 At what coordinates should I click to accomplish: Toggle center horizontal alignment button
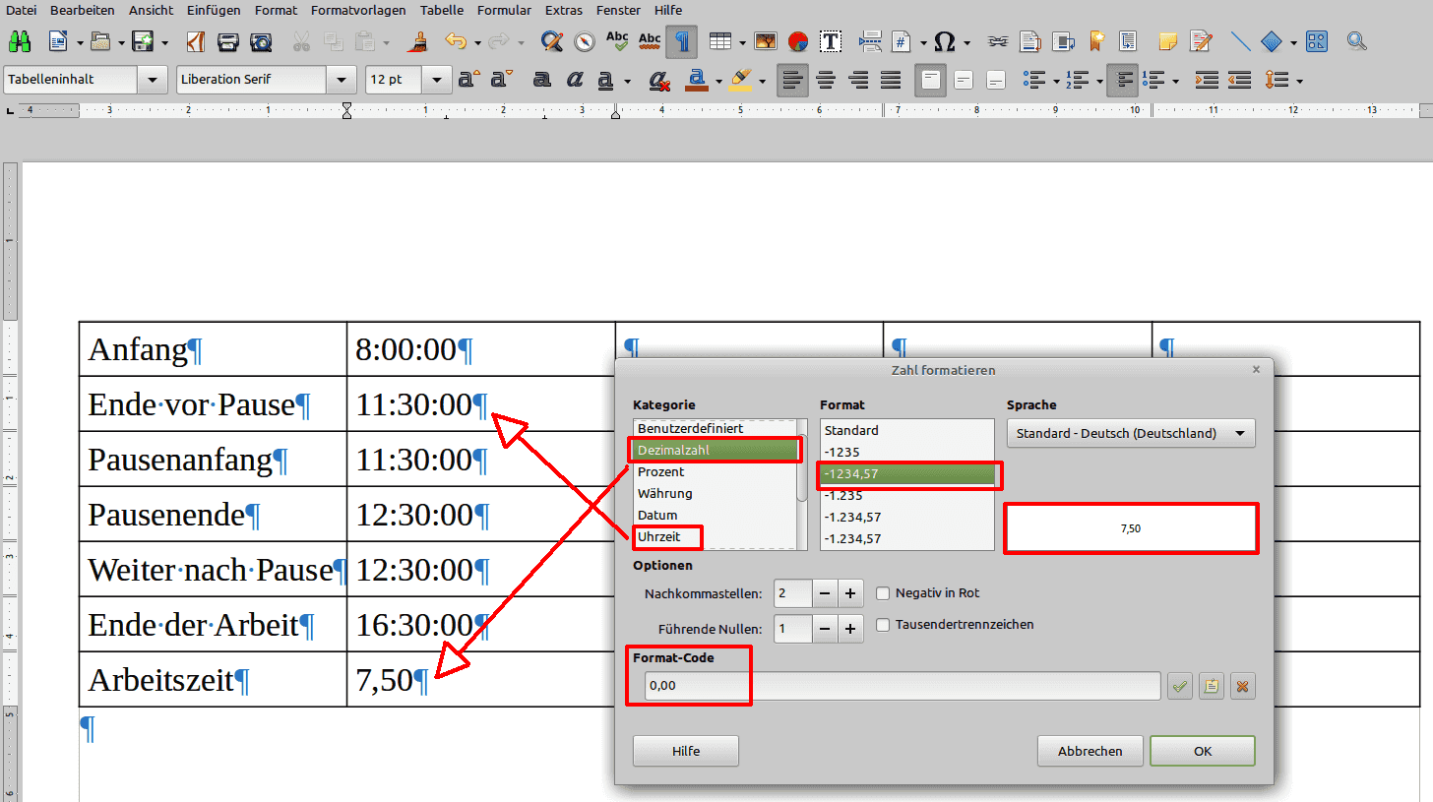point(826,80)
